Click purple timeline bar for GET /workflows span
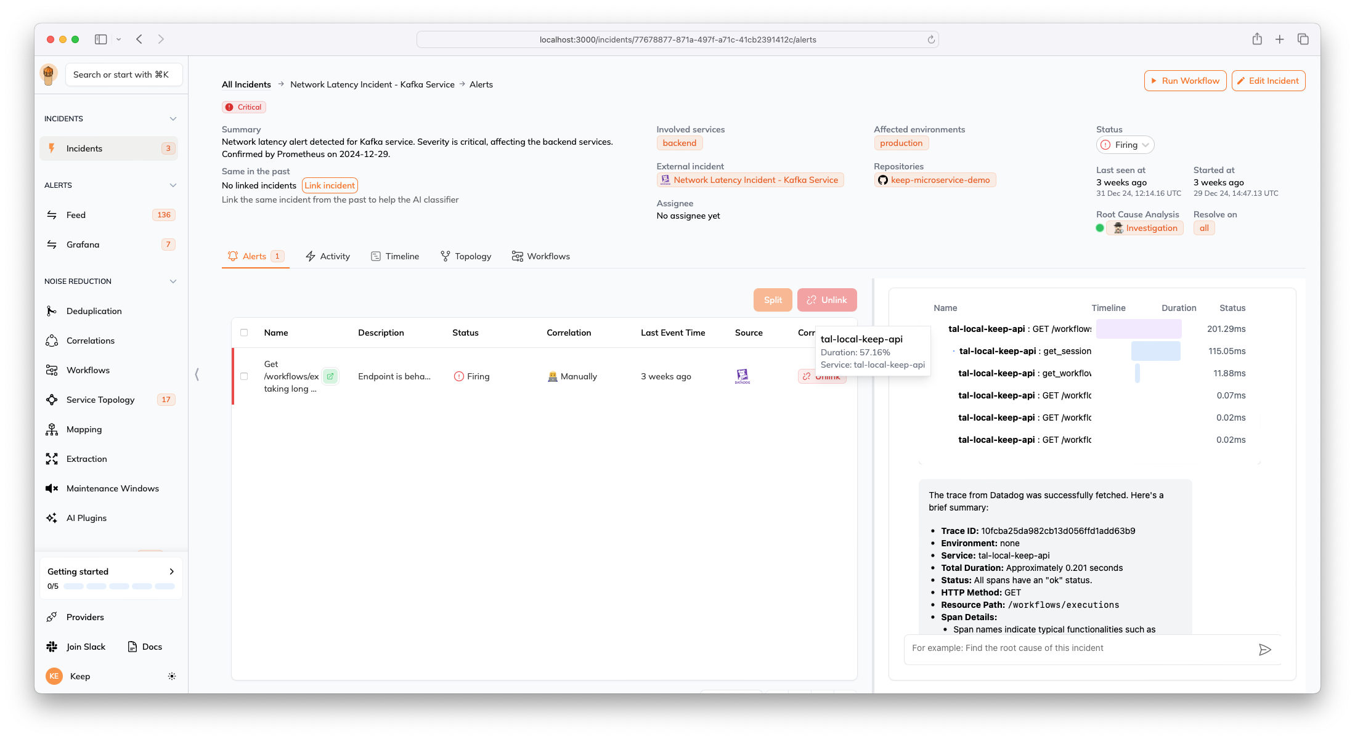The height and width of the screenshot is (739, 1355). pos(1138,329)
